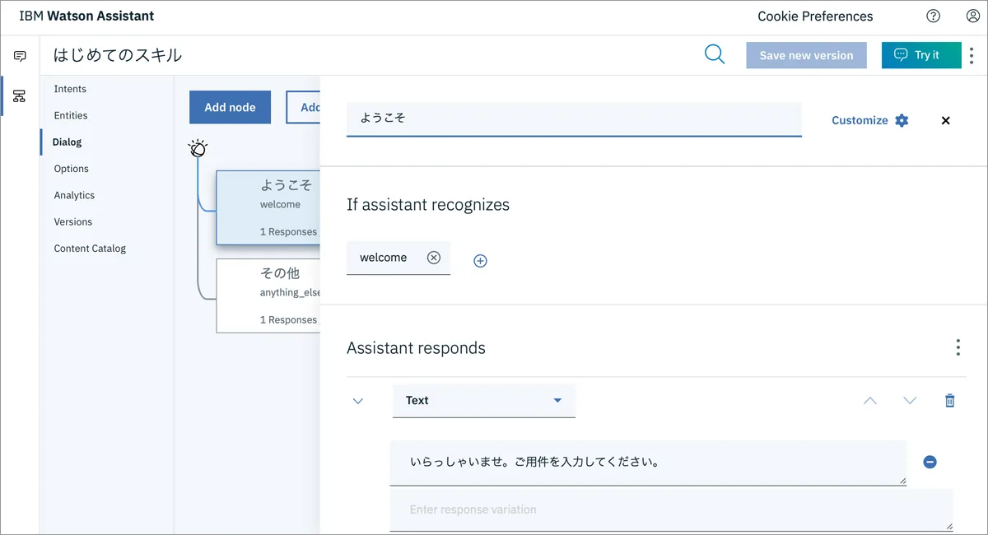Click the IBM Watson Assistant title
The height and width of the screenshot is (535, 988).
coord(86,16)
